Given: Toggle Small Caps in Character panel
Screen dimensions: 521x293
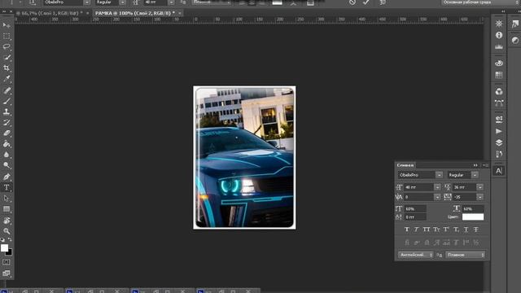Looking at the screenshot, I should (436, 230).
